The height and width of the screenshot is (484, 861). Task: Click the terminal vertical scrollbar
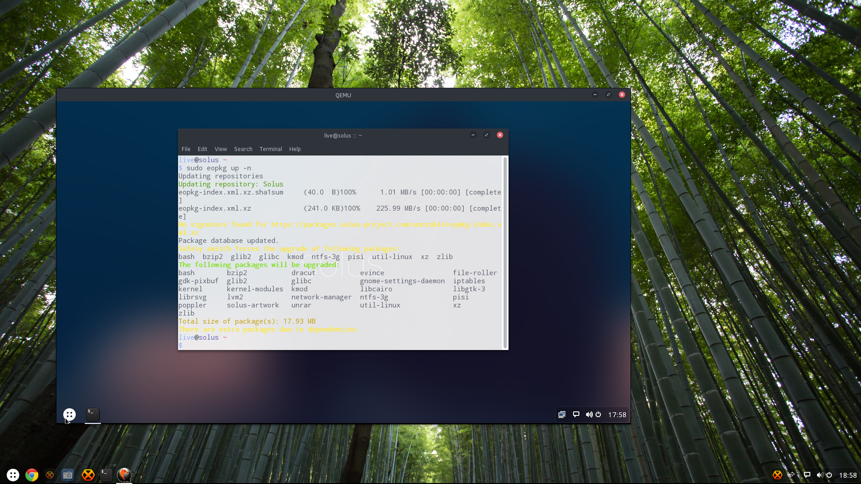505,252
